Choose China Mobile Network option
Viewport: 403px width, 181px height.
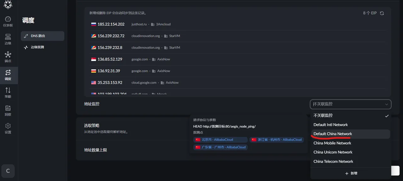[x=350, y=143]
